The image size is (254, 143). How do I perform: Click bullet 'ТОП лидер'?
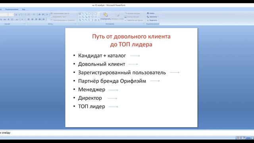(92, 106)
